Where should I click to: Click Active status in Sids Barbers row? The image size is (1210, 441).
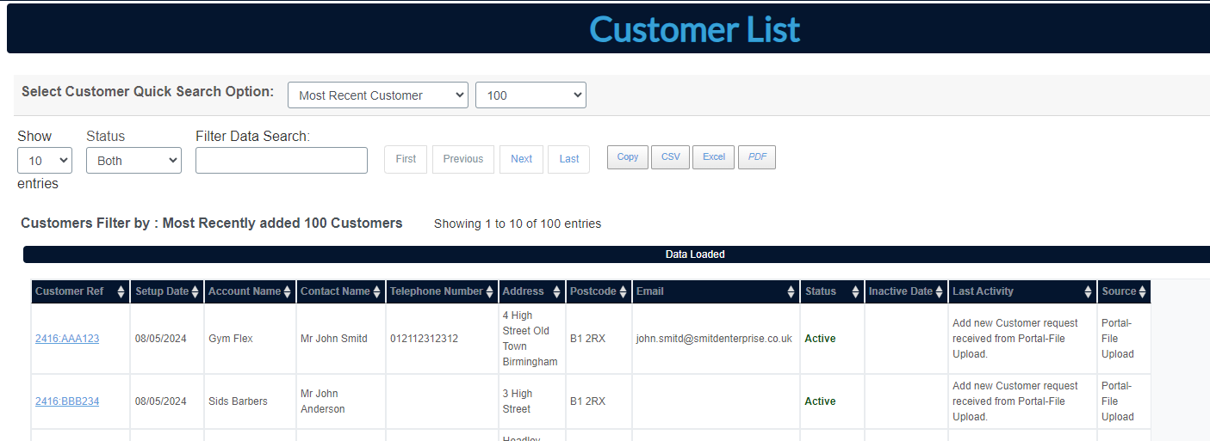coord(820,401)
